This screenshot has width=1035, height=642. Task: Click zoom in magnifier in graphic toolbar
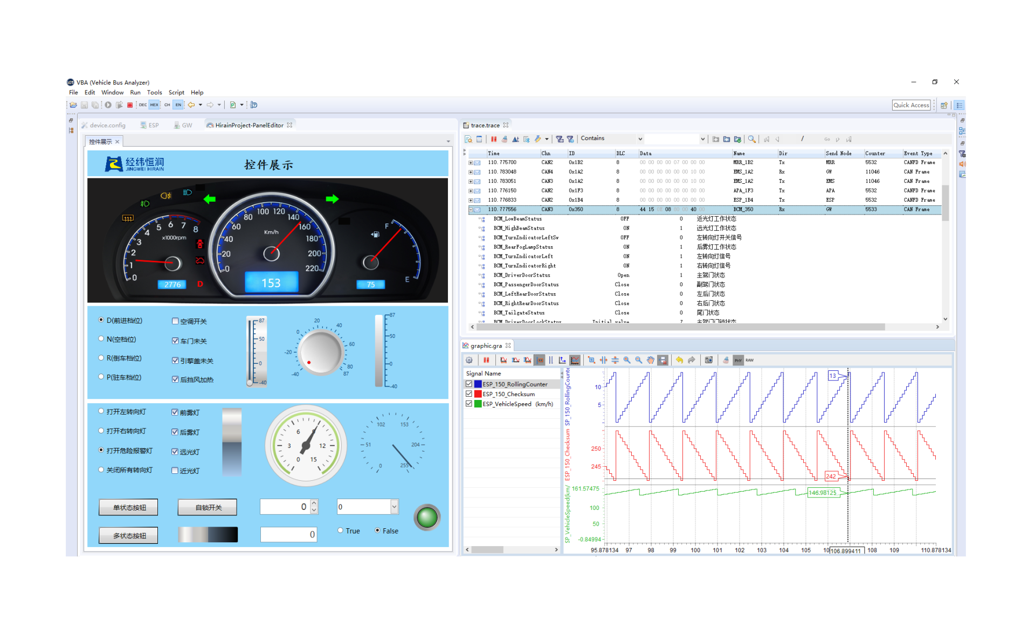(627, 360)
